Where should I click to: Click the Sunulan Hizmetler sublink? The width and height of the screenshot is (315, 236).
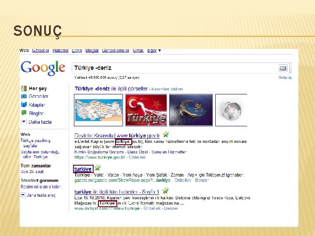(x=169, y=152)
